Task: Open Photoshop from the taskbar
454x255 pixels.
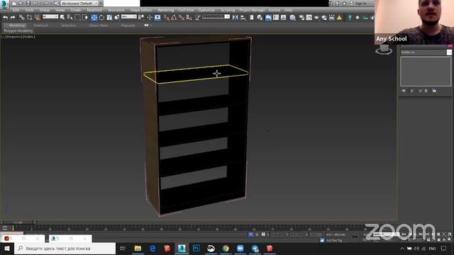Action: pyautogui.click(x=196, y=249)
